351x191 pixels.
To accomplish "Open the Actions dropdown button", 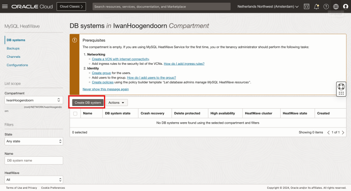I will pos(117,103).
